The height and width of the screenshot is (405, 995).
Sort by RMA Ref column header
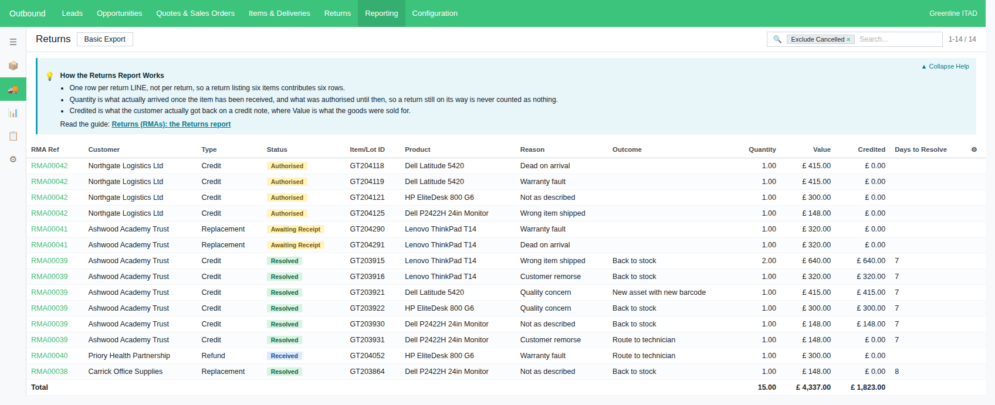tap(45, 149)
